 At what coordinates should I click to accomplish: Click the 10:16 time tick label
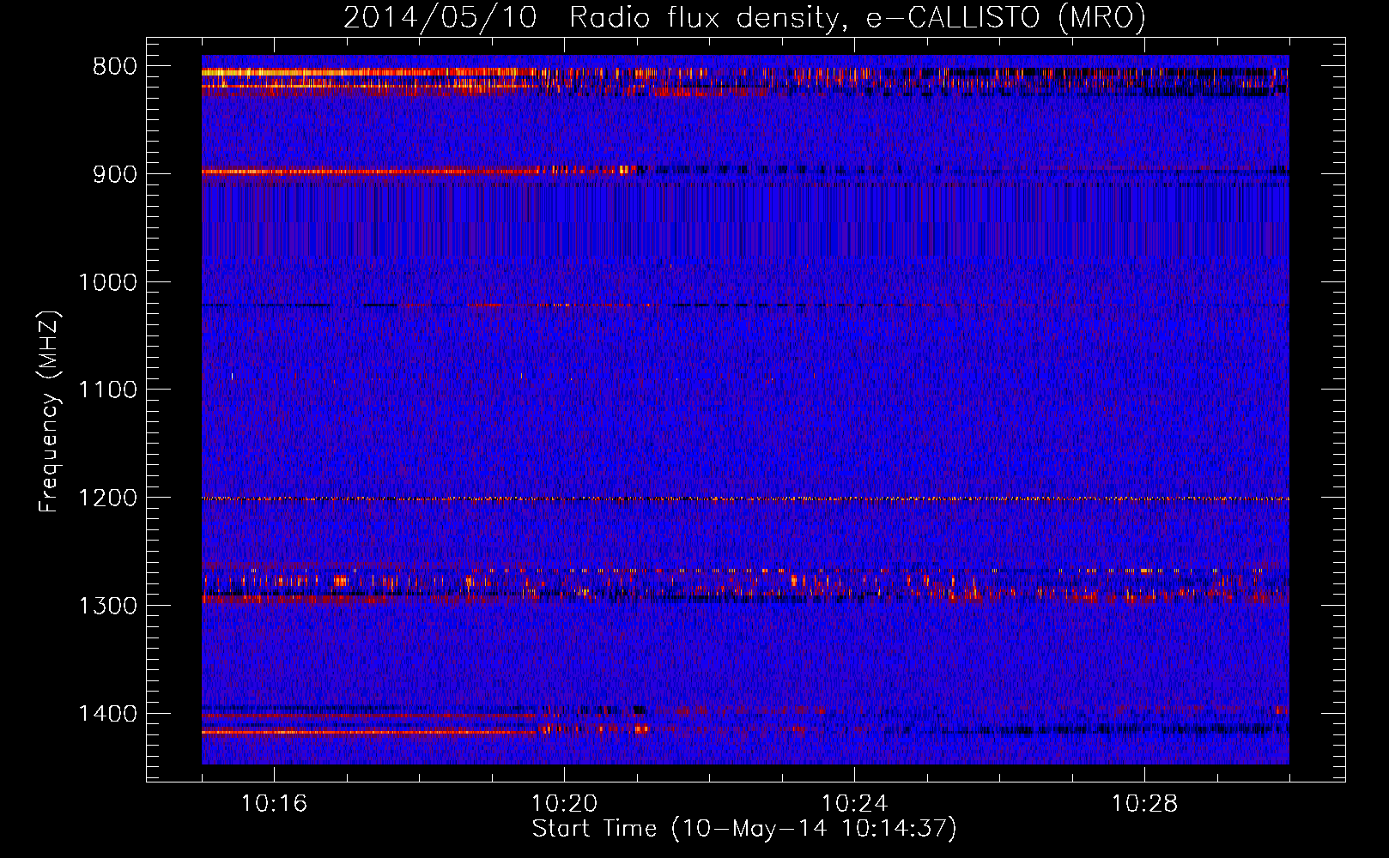[x=274, y=804]
